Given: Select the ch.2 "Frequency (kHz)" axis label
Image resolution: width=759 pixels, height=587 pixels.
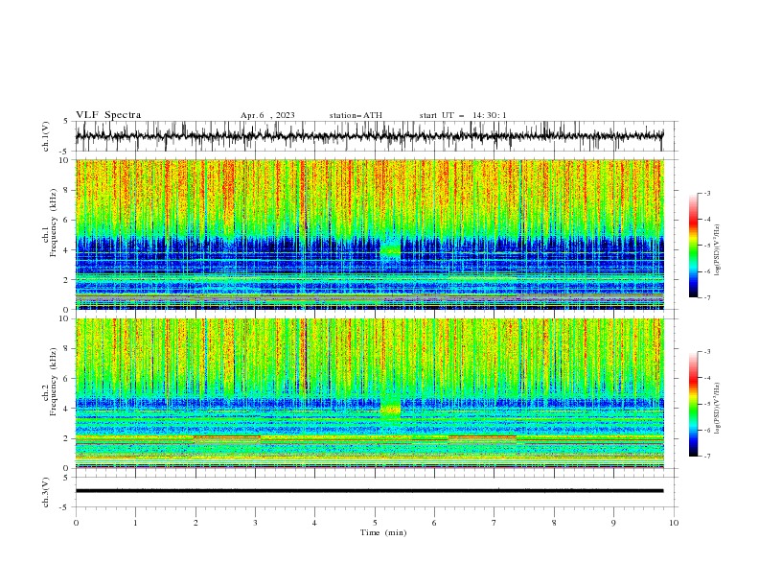Looking at the screenshot, I should pyautogui.click(x=53, y=382).
